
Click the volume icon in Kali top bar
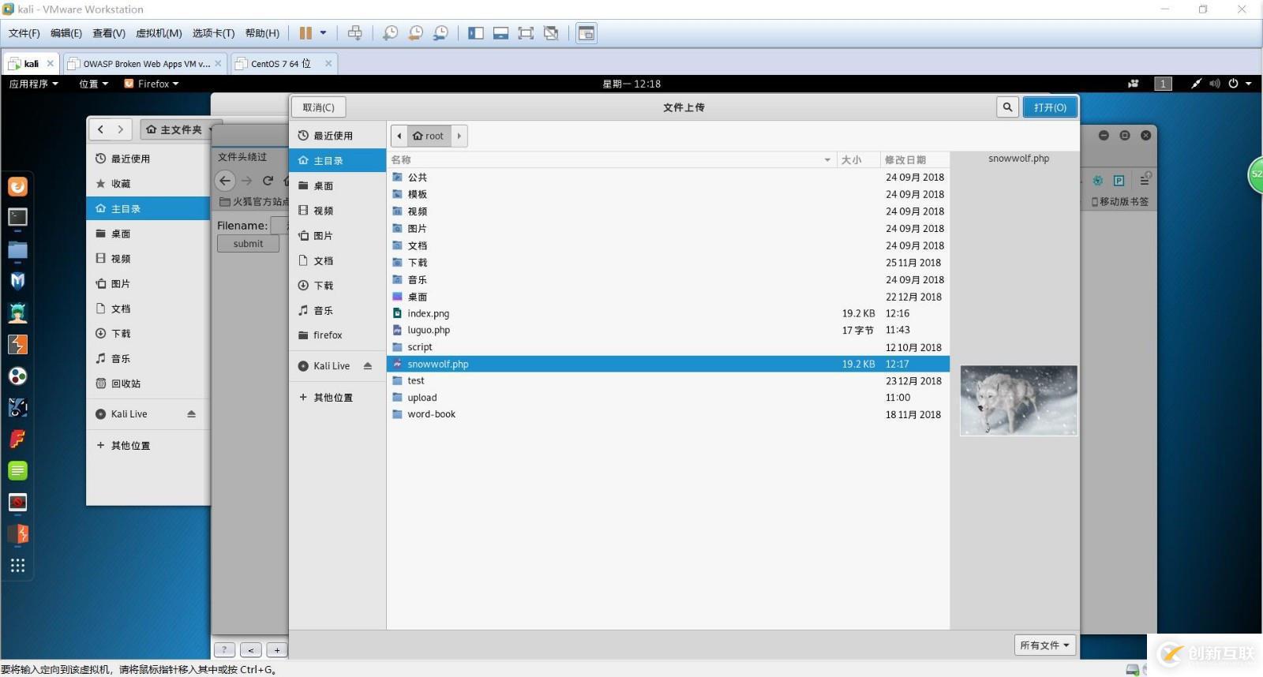click(1215, 84)
